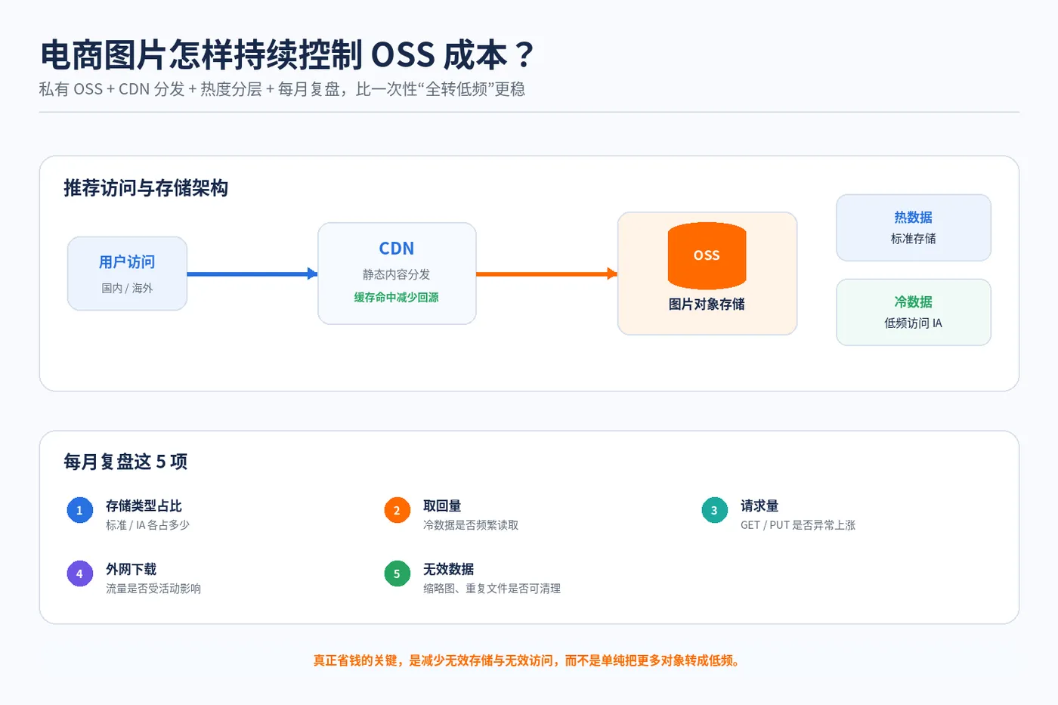Click the "流量是否受活动影响" description

[153, 589]
